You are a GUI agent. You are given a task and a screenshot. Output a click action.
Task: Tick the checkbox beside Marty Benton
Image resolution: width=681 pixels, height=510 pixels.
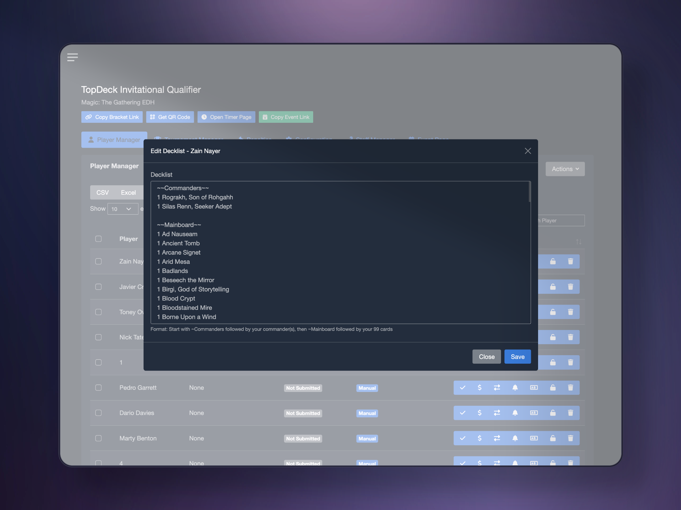pos(99,438)
